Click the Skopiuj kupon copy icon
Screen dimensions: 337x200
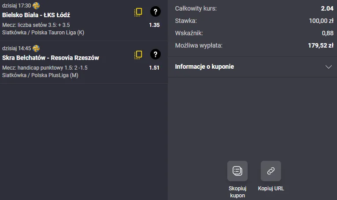tap(237, 171)
